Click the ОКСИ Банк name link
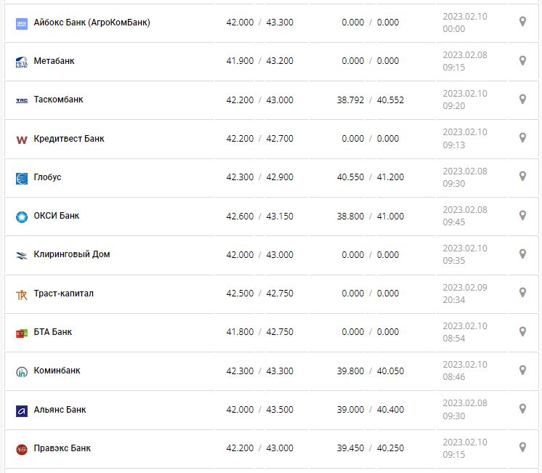 click(57, 216)
